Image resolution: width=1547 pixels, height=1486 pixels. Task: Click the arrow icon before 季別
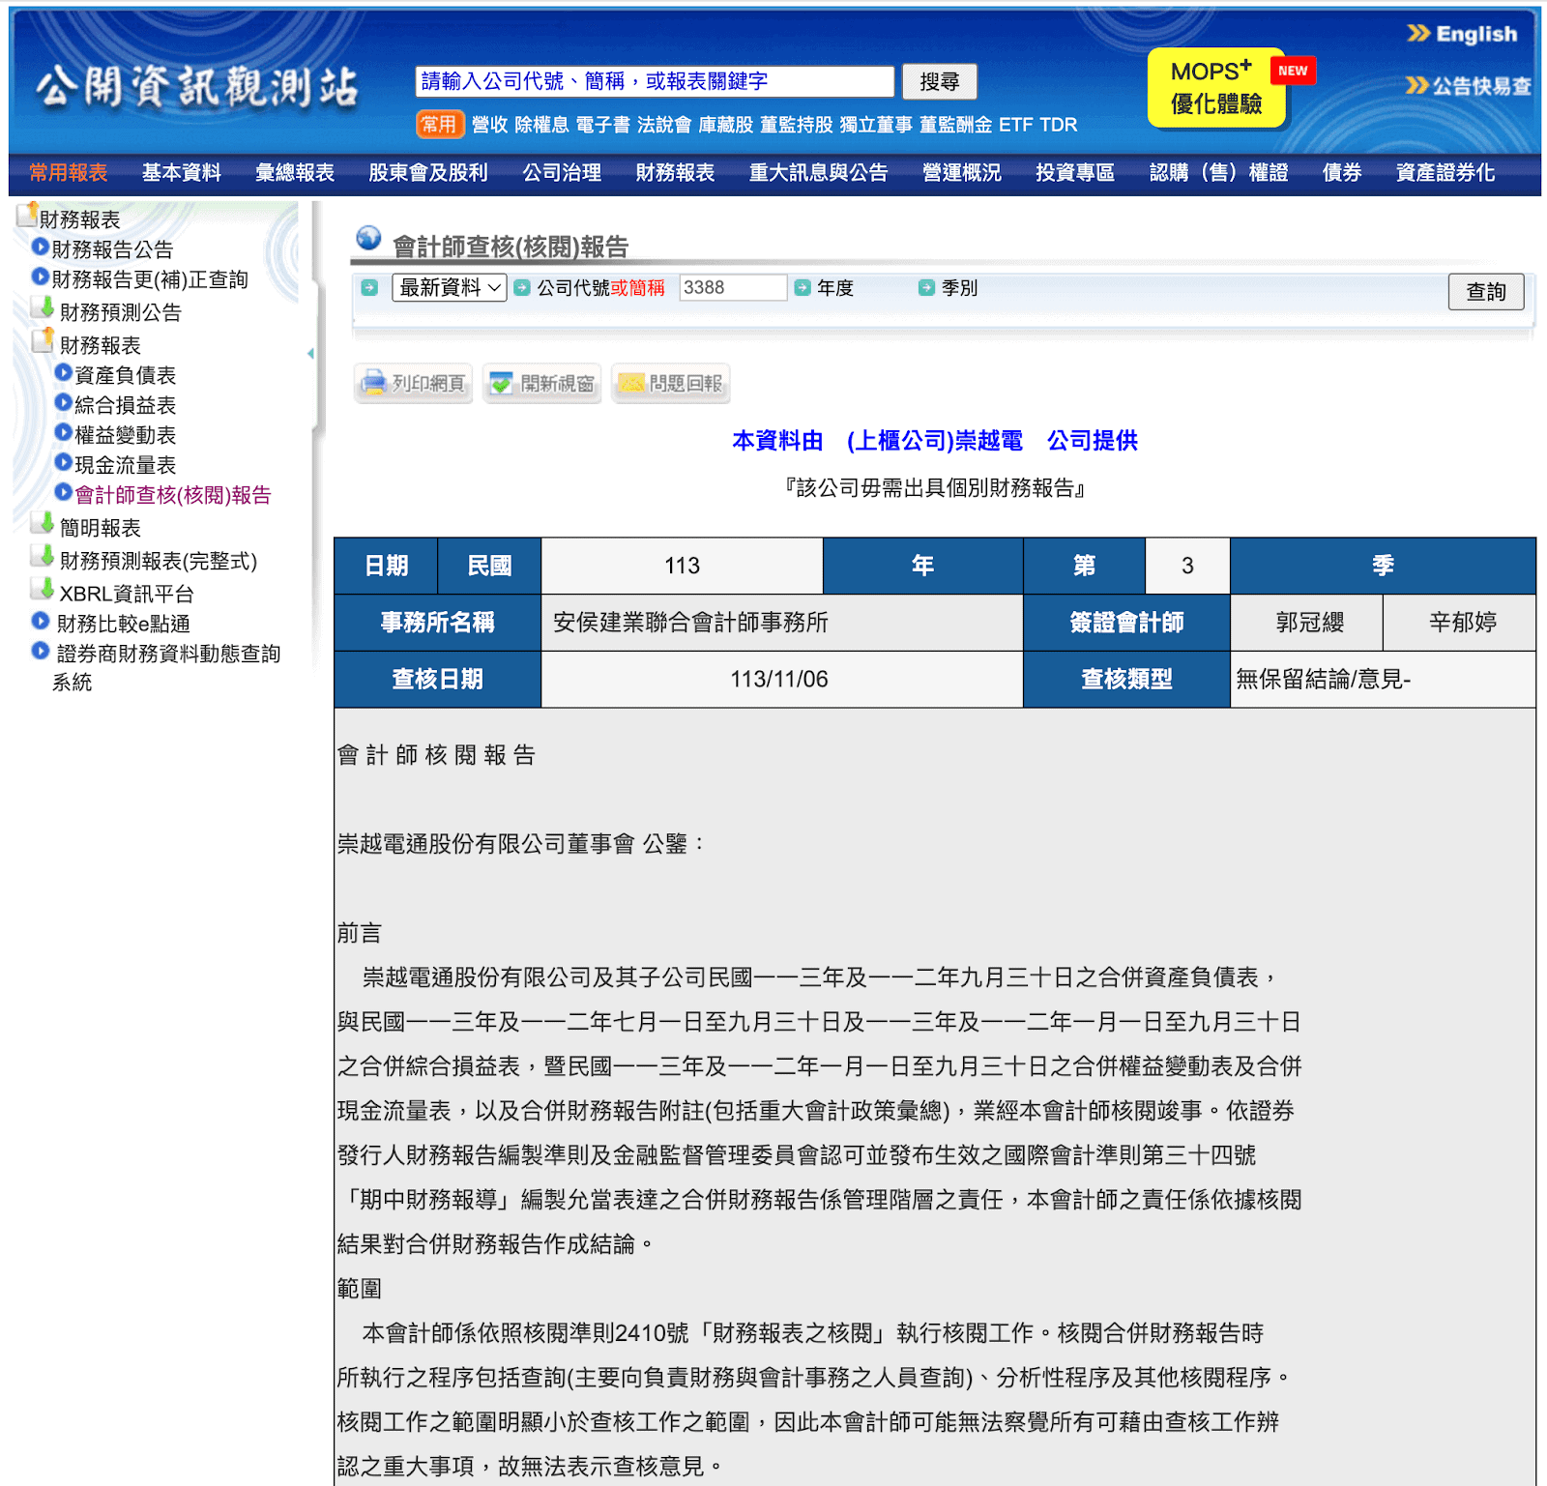coord(926,287)
